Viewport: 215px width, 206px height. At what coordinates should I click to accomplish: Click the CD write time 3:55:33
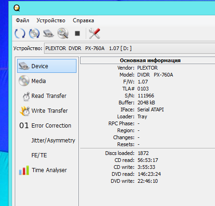click(x=146, y=167)
